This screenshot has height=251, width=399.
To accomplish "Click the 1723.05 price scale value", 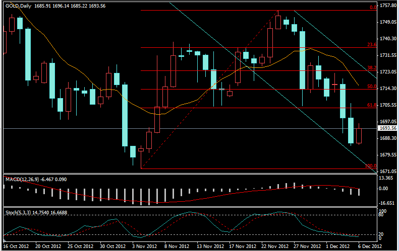I will 388,72.
